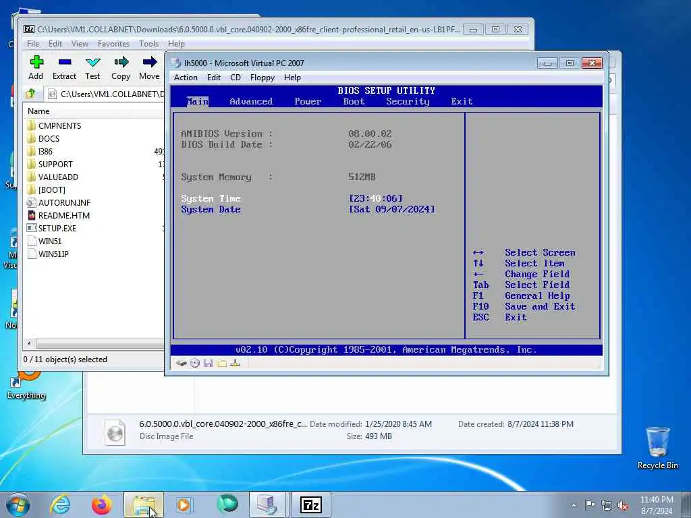Select the Power tab in BIOS setup
The height and width of the screenshot is (518, 691).
308,101
